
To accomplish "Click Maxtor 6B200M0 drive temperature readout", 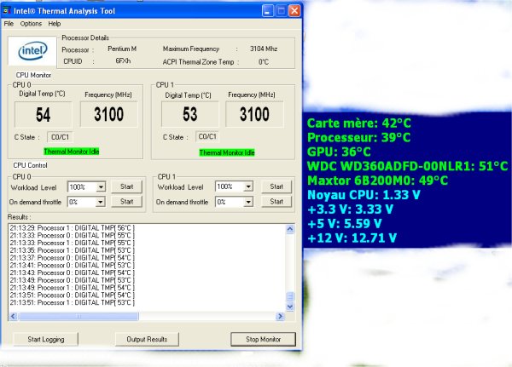I will tap(377, 181).
